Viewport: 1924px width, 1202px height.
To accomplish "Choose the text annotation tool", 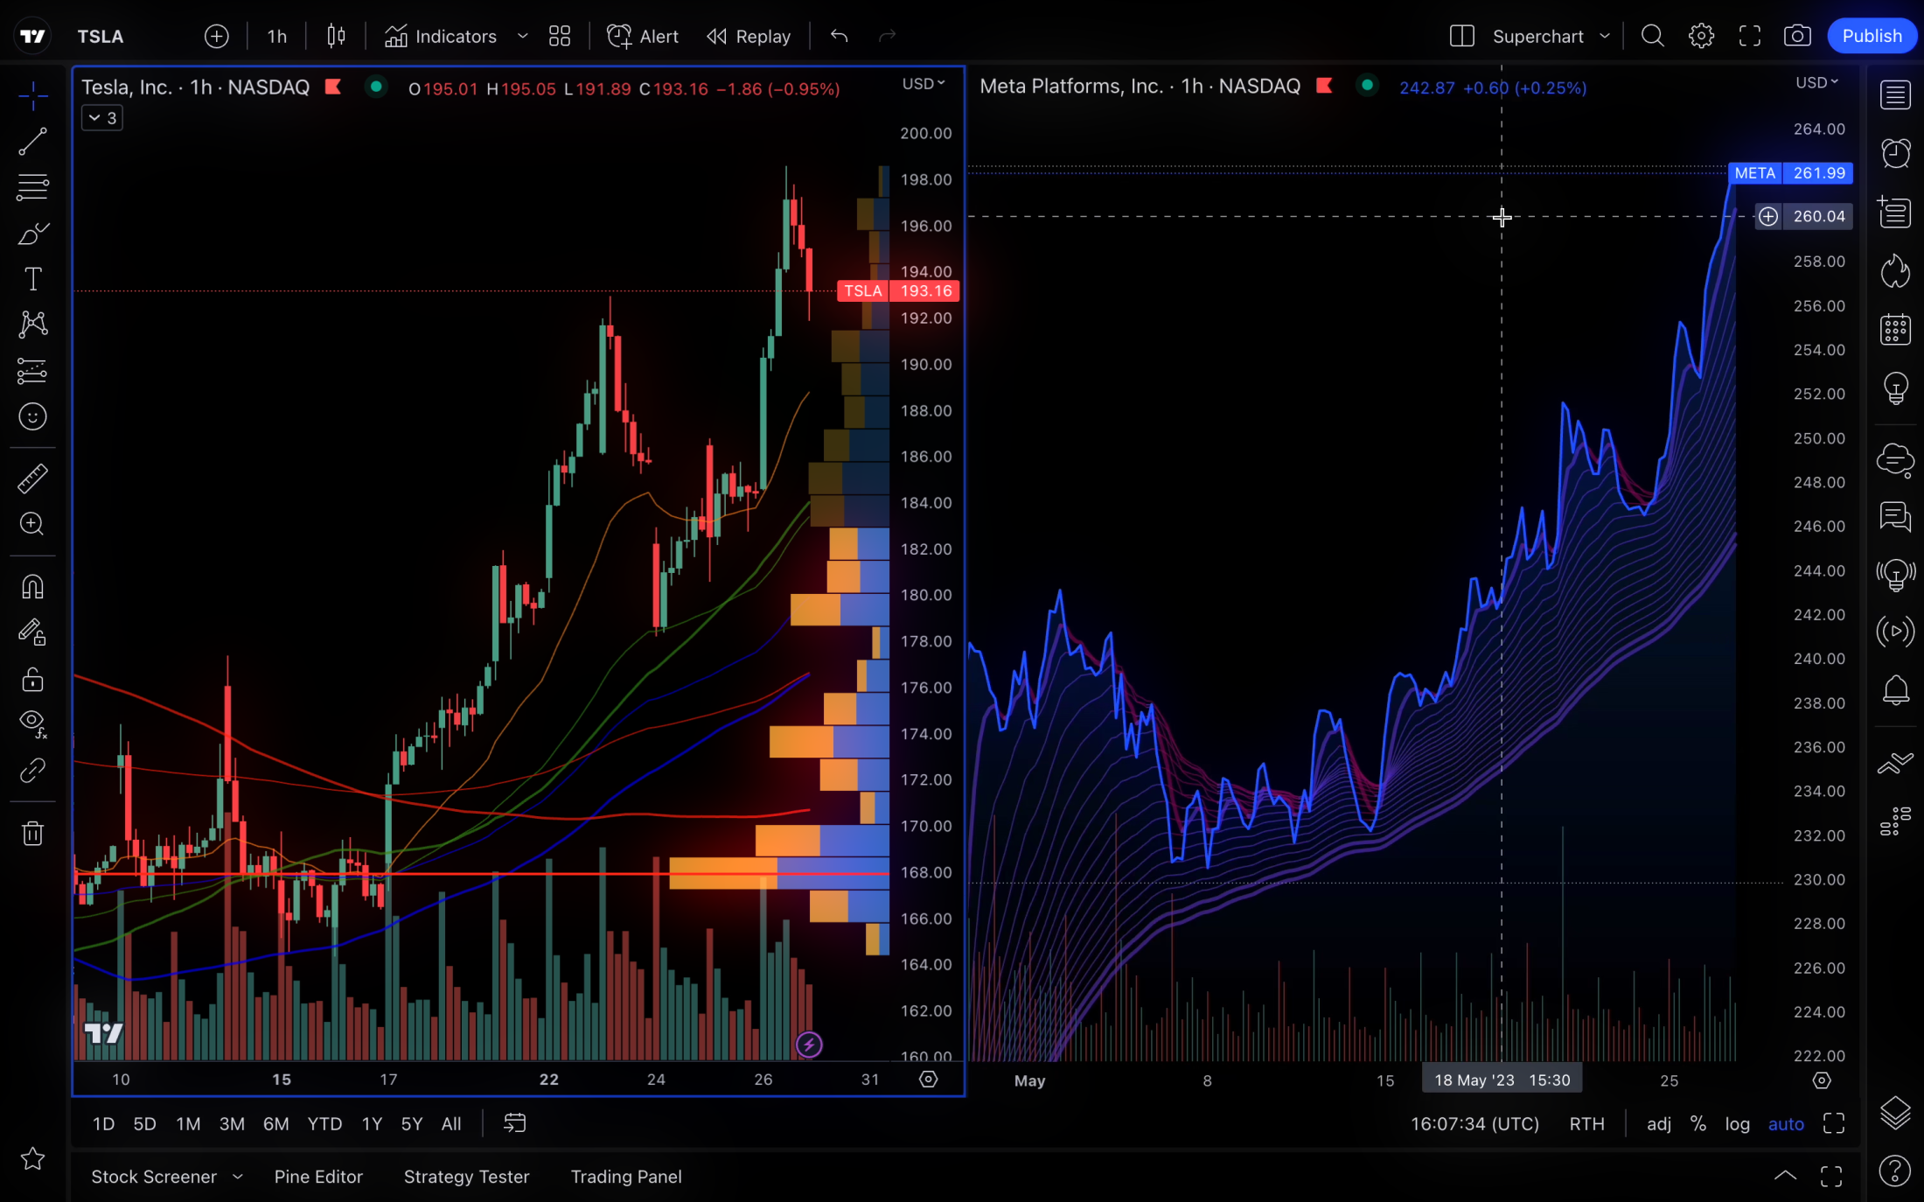I will (x=32, y=279).
